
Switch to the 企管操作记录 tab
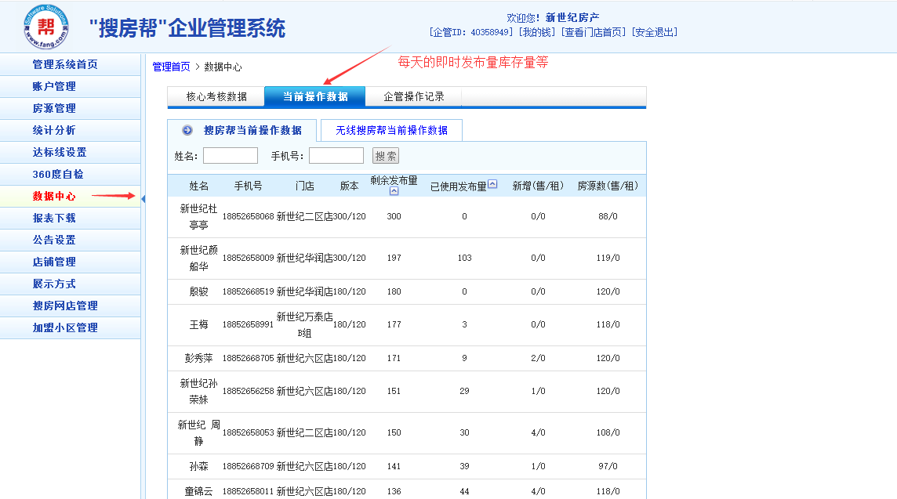[413, 96]
